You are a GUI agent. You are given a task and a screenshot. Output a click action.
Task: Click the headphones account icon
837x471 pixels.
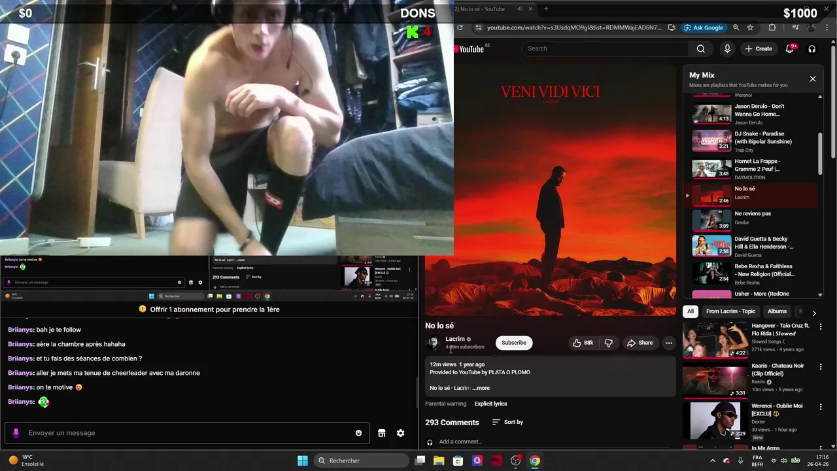point(811,48)
